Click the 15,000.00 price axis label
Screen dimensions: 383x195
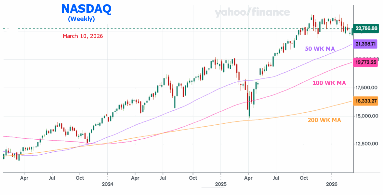click(x=366, y=116)
